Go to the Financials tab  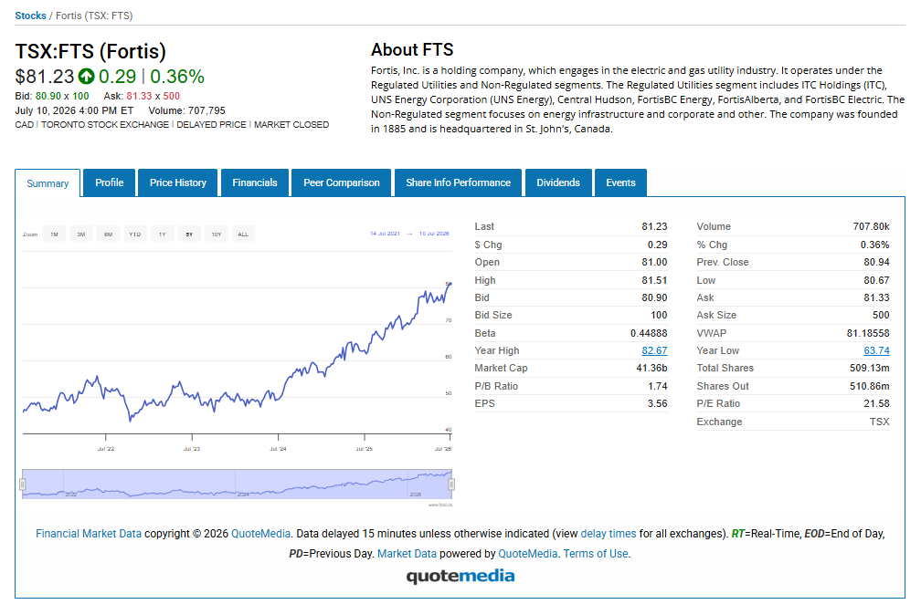[x=254, y=182]
